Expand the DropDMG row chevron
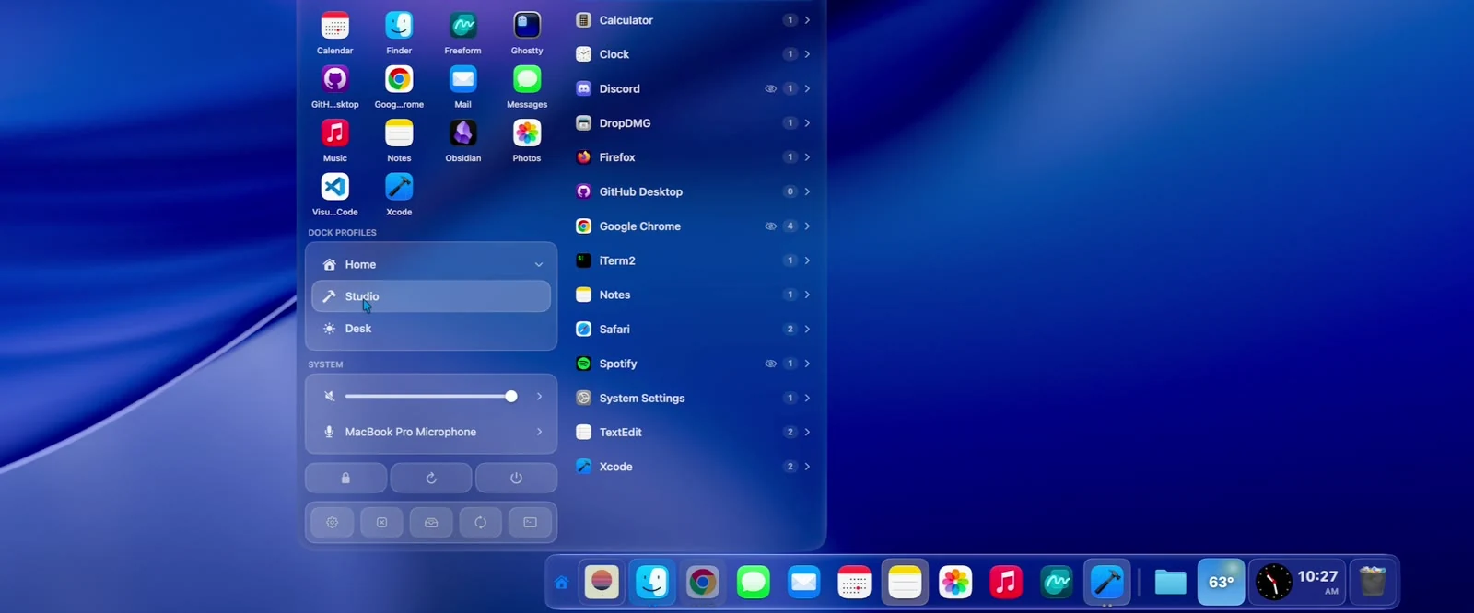This screenshot has width=1474, height=613. (807, 123)
